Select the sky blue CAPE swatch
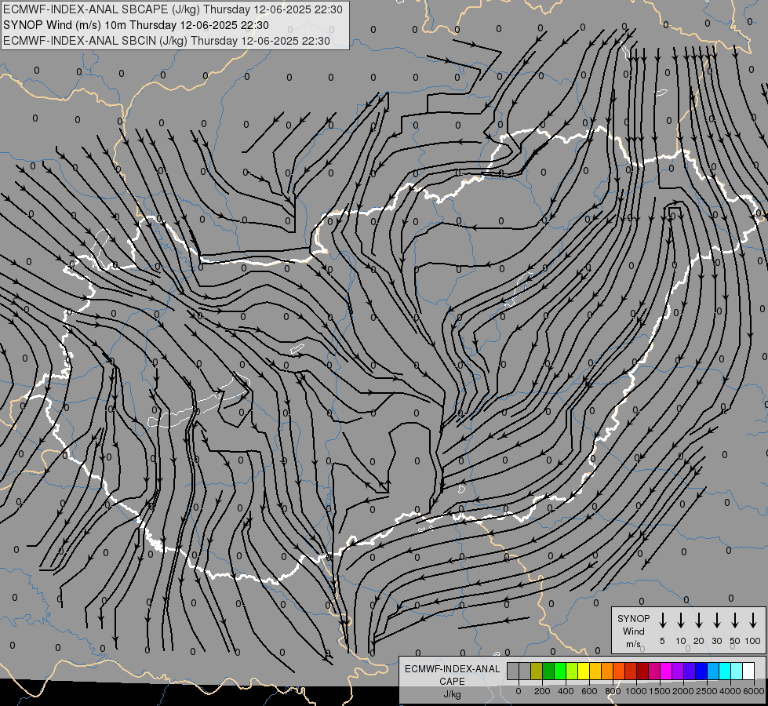Image resolution: width=768 pixels, height=706 pixels. (x=713, y=671)
